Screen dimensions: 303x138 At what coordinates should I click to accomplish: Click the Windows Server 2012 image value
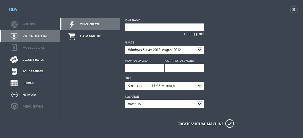tap(154, 50)
